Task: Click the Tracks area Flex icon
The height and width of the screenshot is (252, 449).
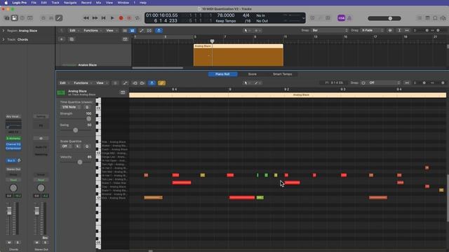Action: [x=149, y=30]
